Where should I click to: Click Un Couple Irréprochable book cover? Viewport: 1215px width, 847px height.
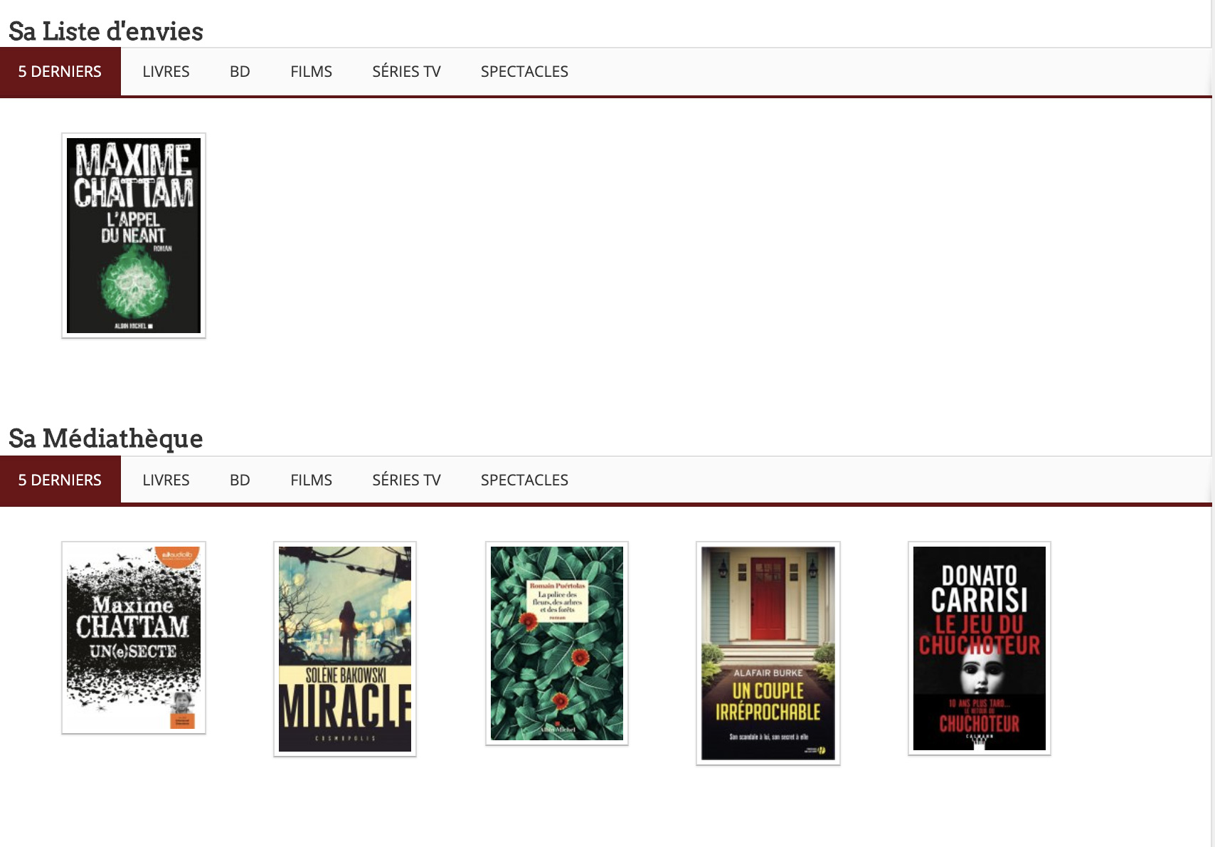(768, 653)
